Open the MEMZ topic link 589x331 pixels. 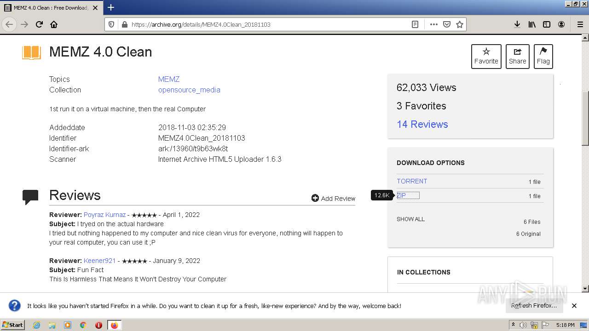(169, 79)
